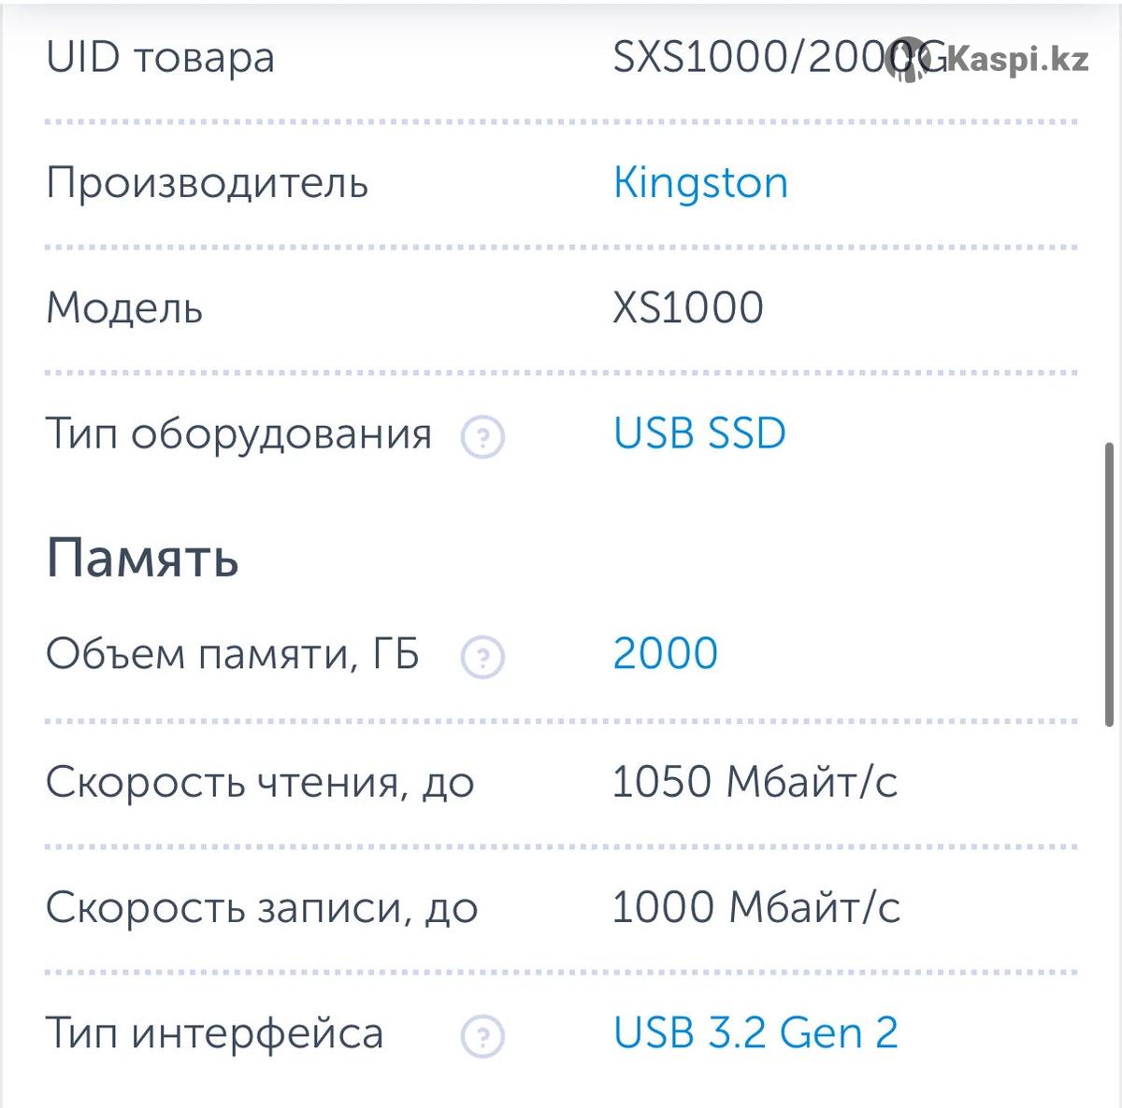Follow the USB SSD equipment type link
This screenshot has width=1122, height=1108.
pos(699,433)
